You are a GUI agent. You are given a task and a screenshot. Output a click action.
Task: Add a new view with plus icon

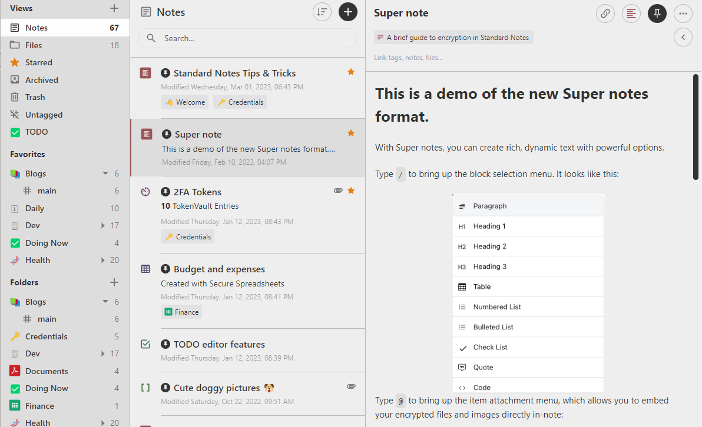click(x=114, y=8)
